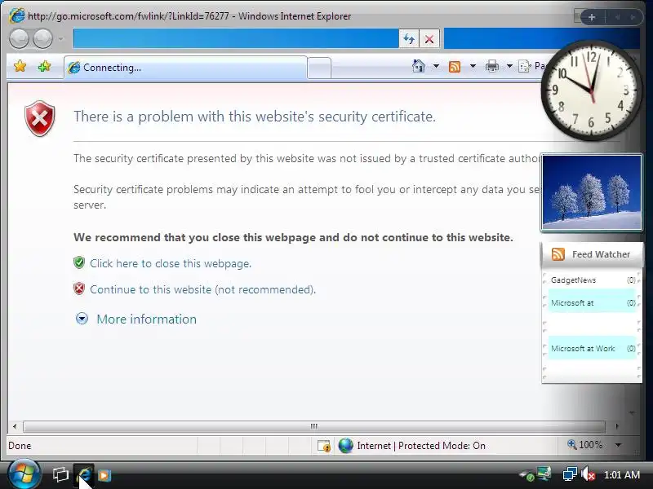Click the Show Desktop taskbar icon
Viewport: 653px width, 489px height.
(60, 474)
